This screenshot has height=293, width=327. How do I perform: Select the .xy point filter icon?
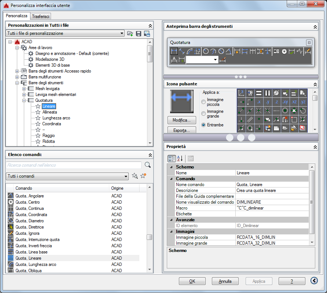coord(285,102)
